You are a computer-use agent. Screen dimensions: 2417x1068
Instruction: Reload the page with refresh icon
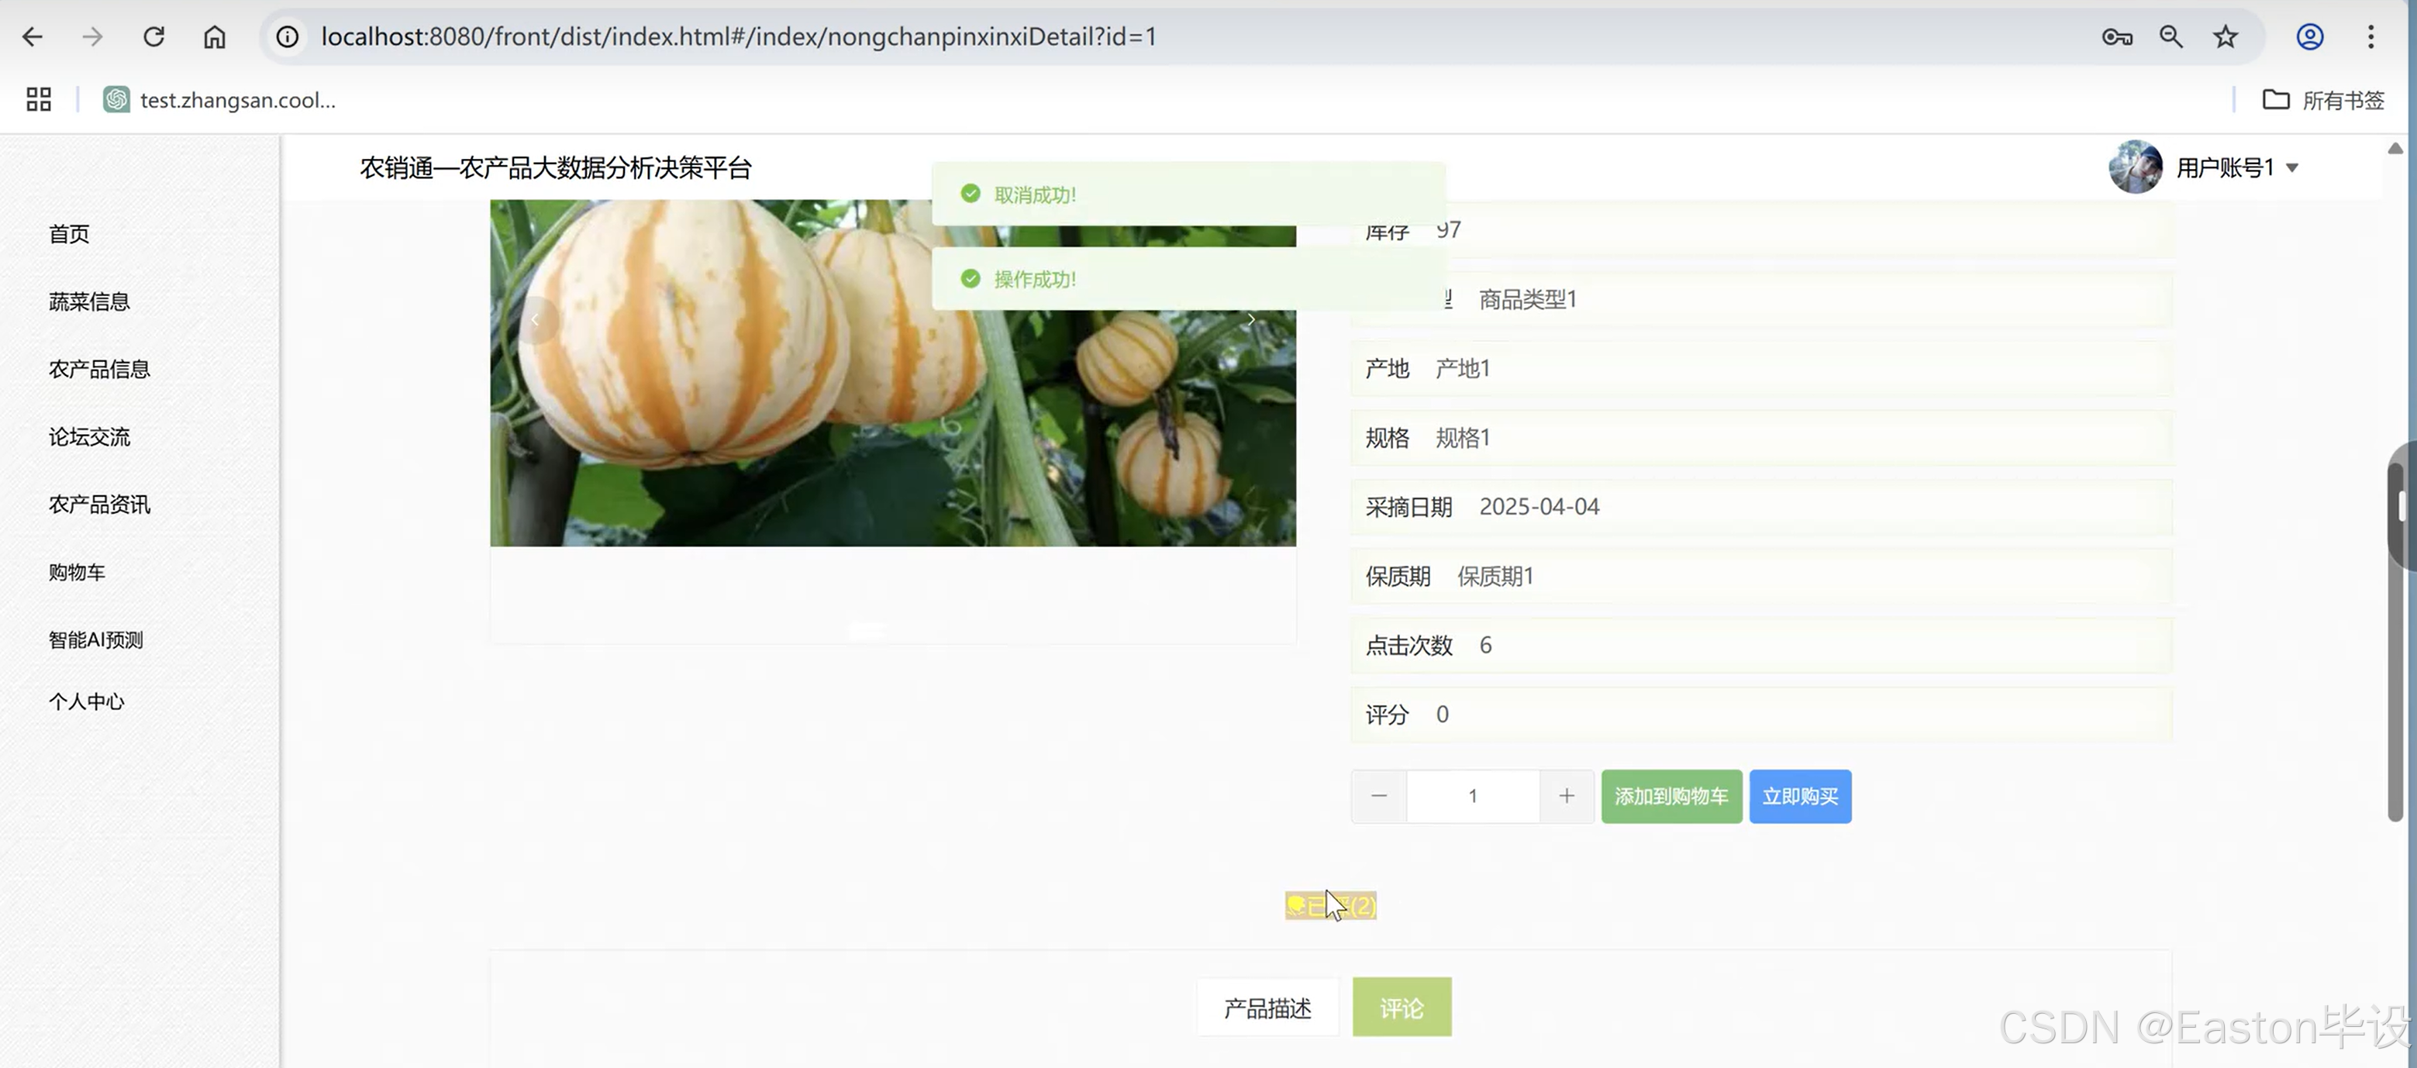click(154, 36)
